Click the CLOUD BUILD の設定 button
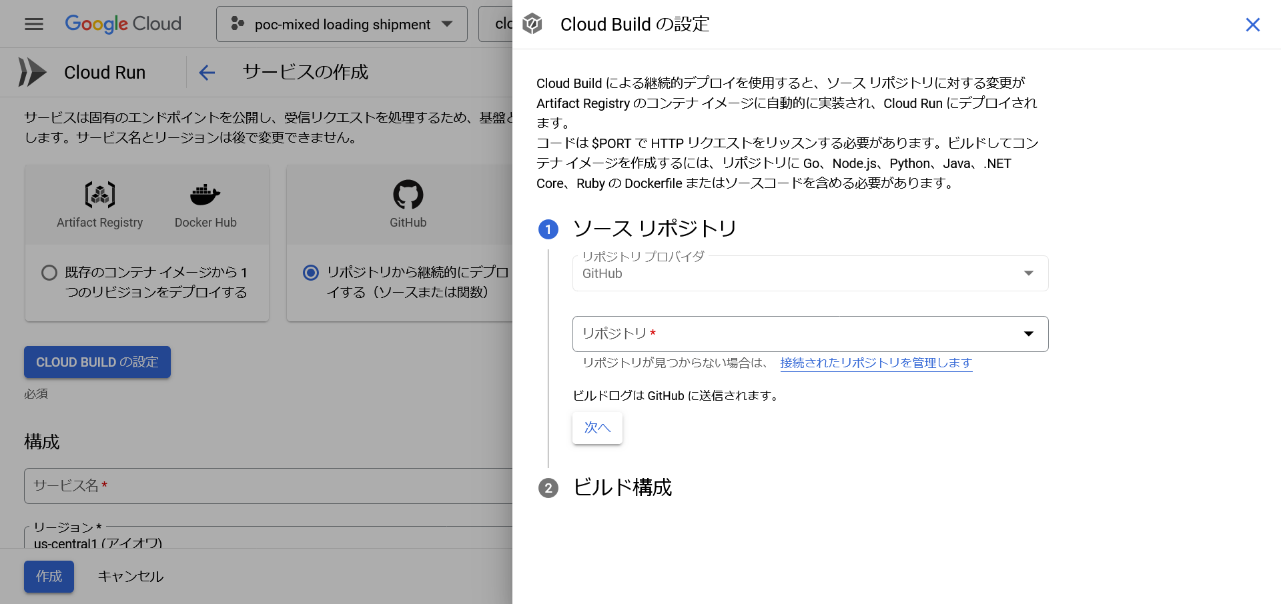 pyautogui.click(x=97, y=362)
